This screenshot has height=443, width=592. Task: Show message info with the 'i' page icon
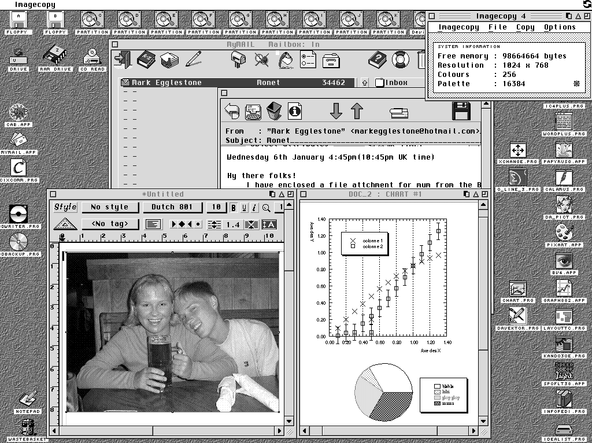[x=294, y=111]
